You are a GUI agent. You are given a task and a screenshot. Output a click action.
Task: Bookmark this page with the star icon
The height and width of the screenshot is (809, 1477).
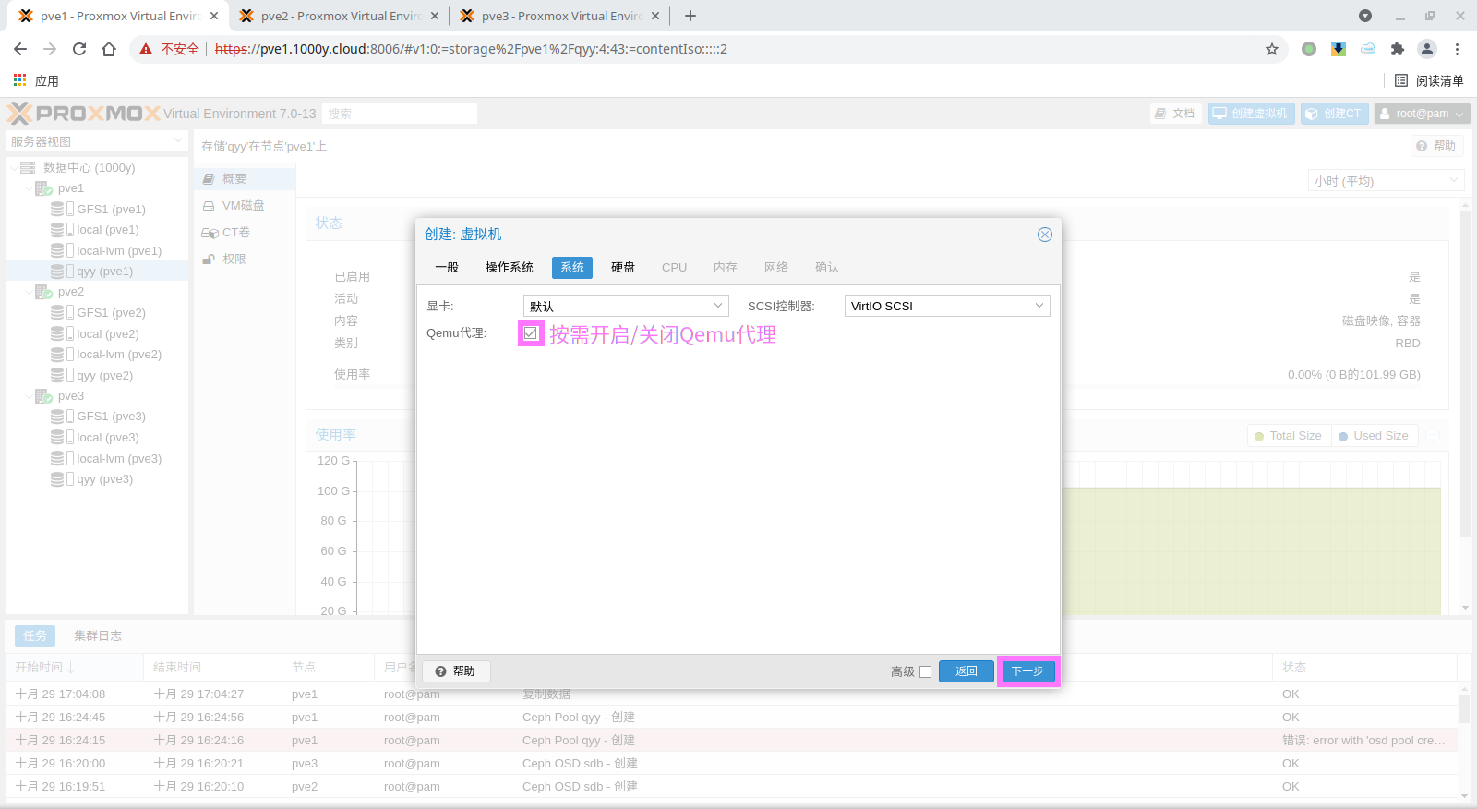click(1272, 49)
